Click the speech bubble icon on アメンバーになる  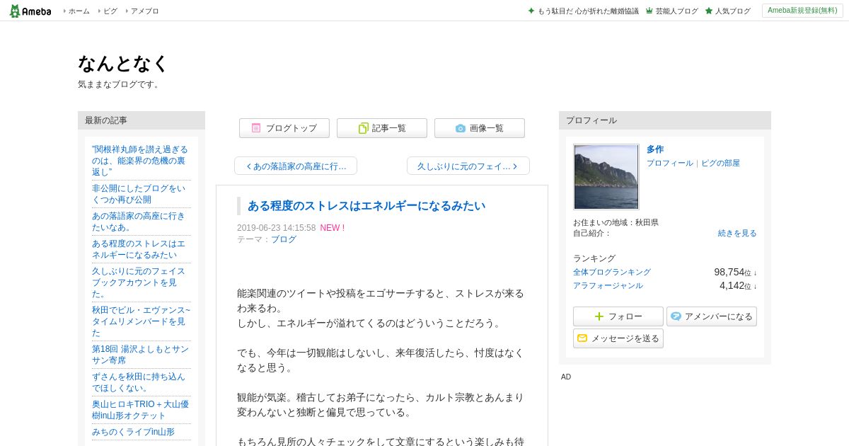pos(676,316)
